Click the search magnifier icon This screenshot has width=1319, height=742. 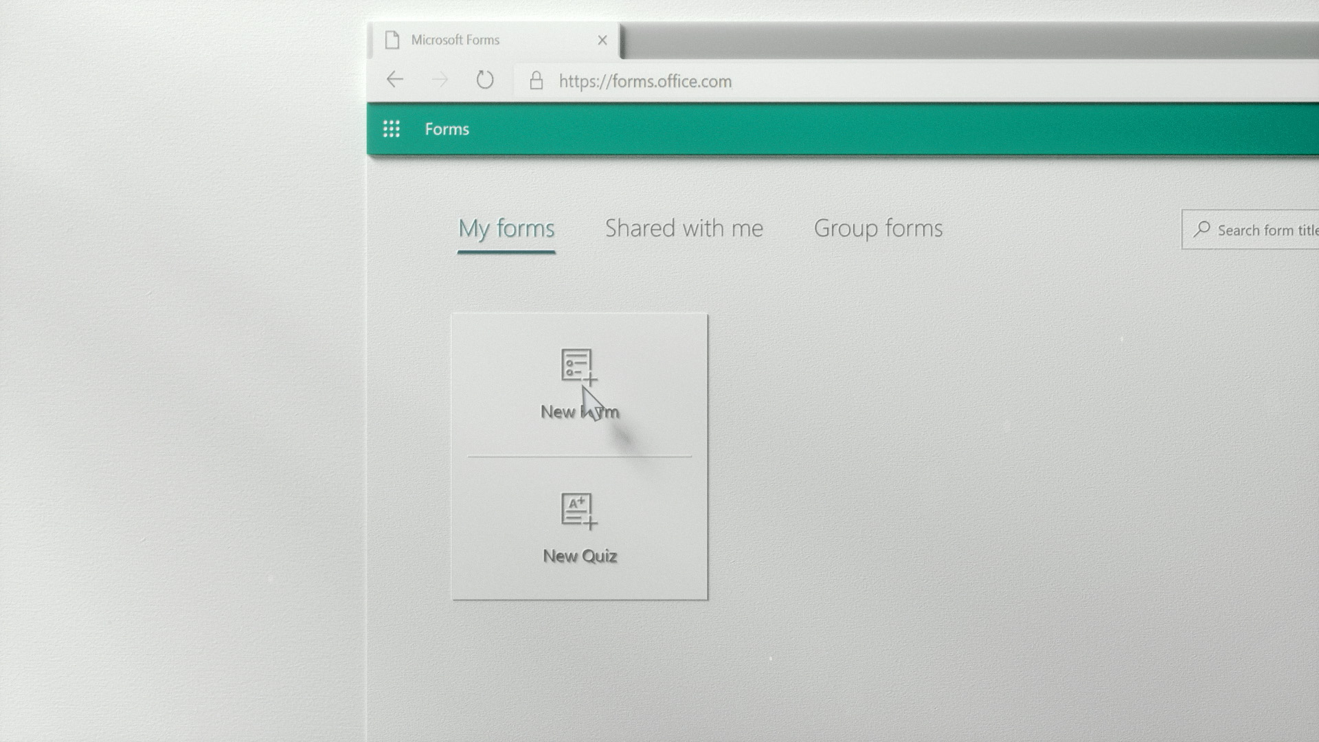1202,229
